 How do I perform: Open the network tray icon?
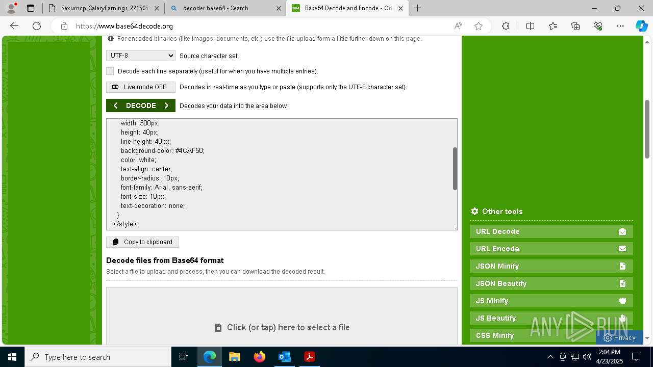pos(574,357)
